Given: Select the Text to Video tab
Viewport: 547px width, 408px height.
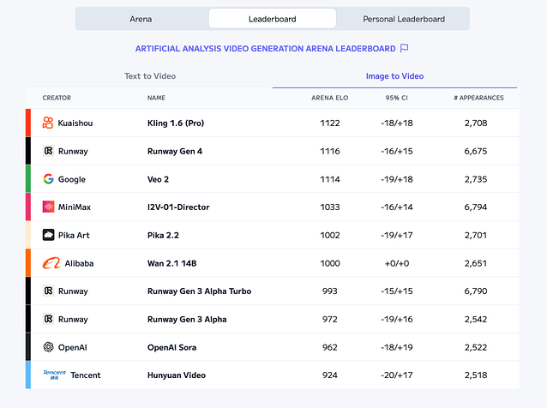Looking at the screenshot, I should pyautogui.click(x=150, y=76).
